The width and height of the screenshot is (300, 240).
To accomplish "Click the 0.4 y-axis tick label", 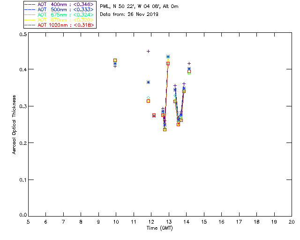I will 23,69.
